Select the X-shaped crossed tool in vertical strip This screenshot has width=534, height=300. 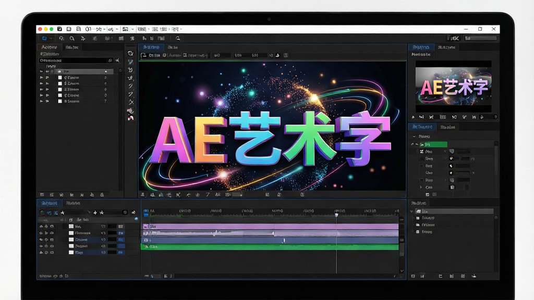click(131, 102)
